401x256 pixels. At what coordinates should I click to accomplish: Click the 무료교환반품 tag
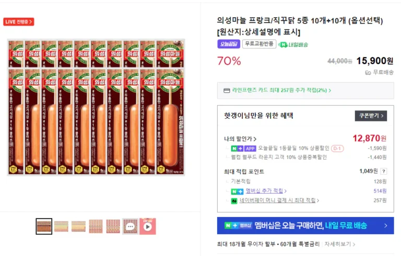click(259, 44)
